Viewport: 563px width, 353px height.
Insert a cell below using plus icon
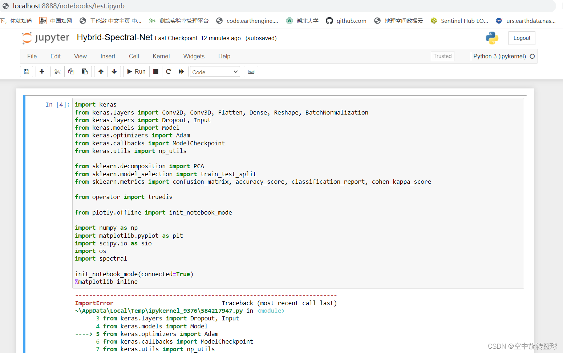tap(42, 72)
